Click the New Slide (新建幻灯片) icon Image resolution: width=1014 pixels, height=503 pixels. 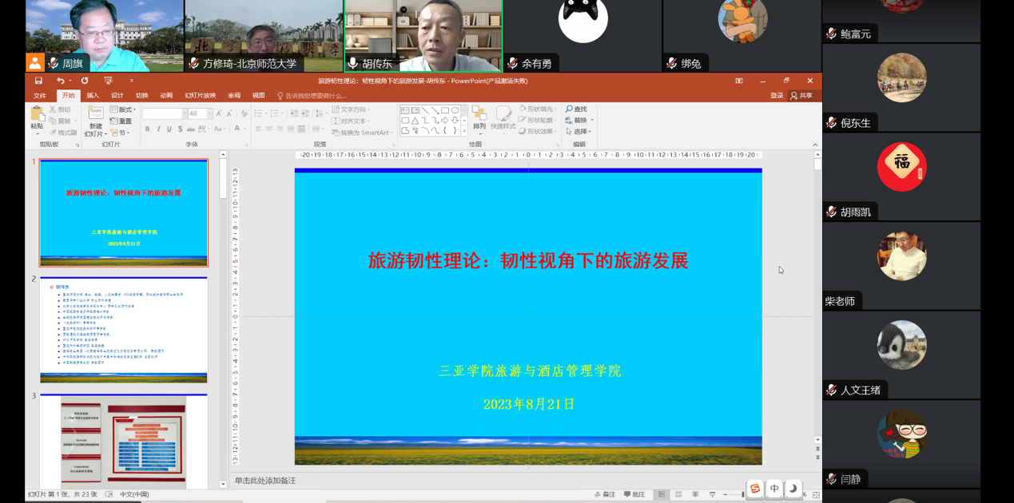(x=95, y=115)
